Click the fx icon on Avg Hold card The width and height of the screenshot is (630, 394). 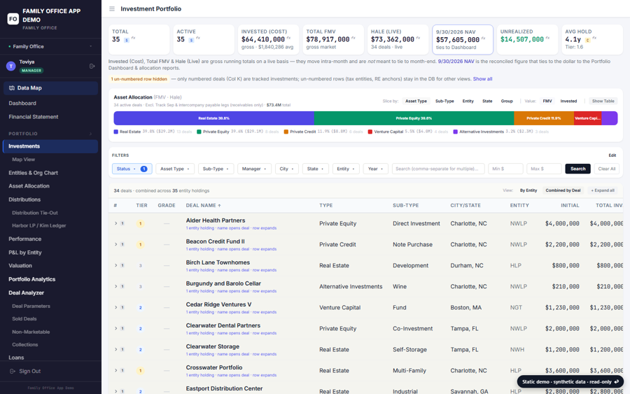tap(594, 38)
